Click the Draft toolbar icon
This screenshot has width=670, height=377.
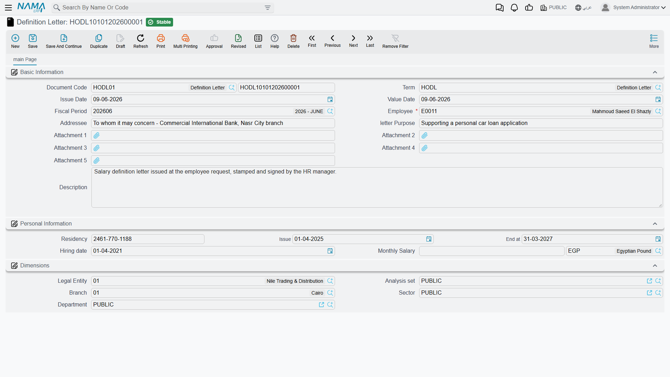[120, 38]
